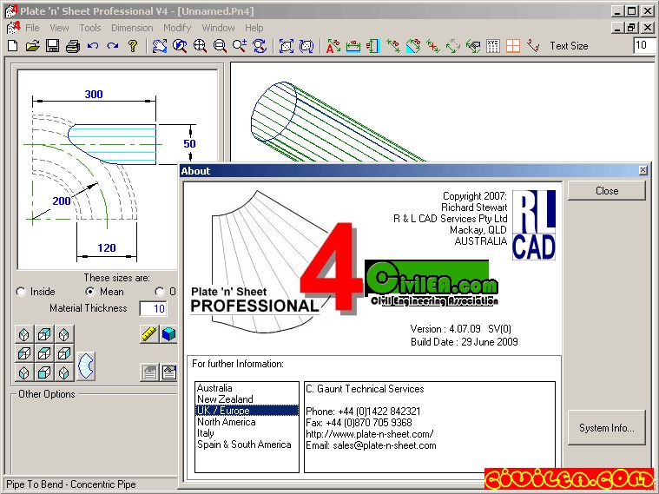Select North America in the contact list

[x=247, y=422]
